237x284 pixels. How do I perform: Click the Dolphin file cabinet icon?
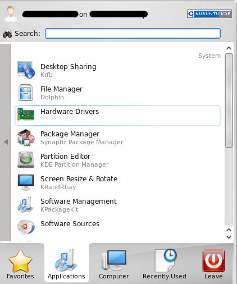26,93
